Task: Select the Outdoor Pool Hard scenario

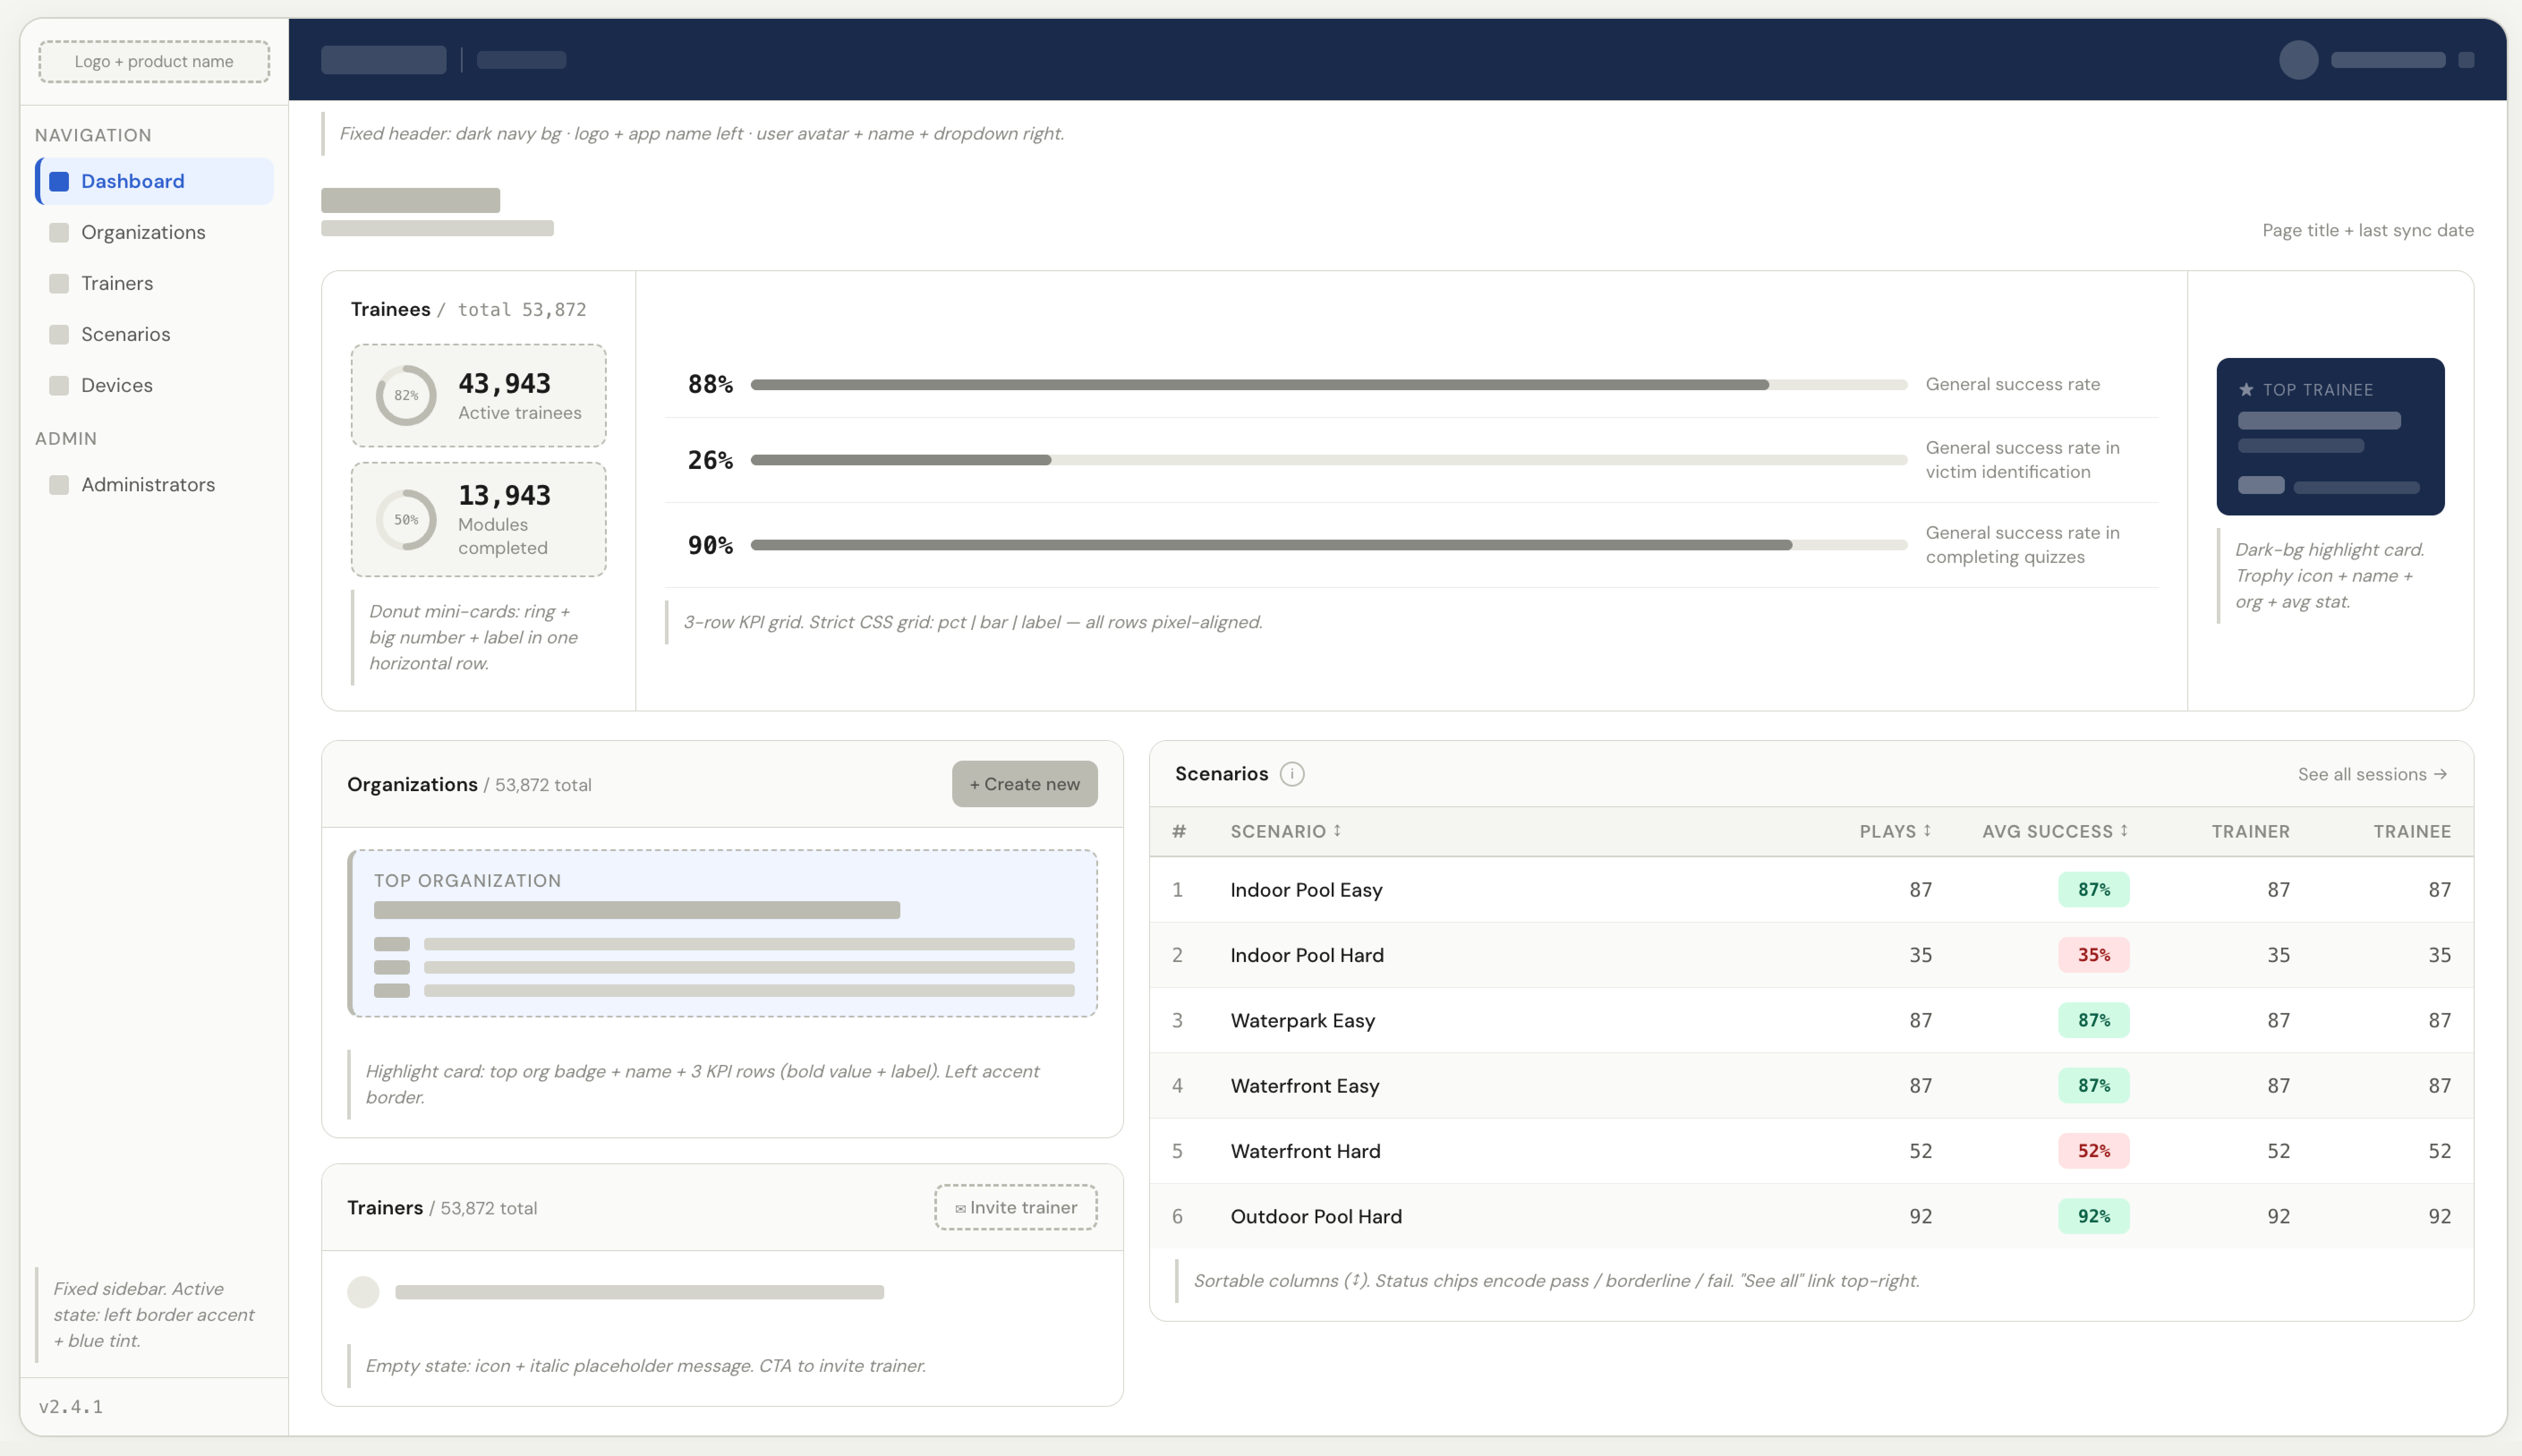Action: pos(1811,1216)
